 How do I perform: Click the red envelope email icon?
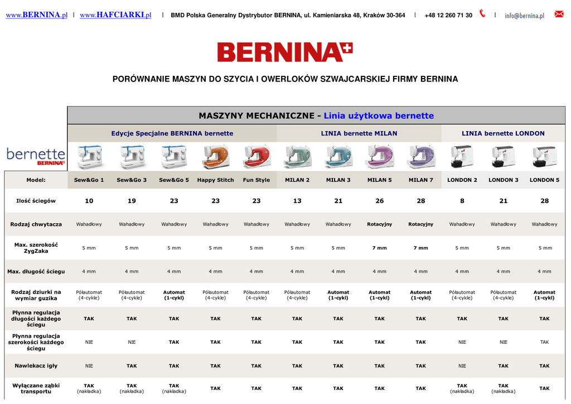559,15
